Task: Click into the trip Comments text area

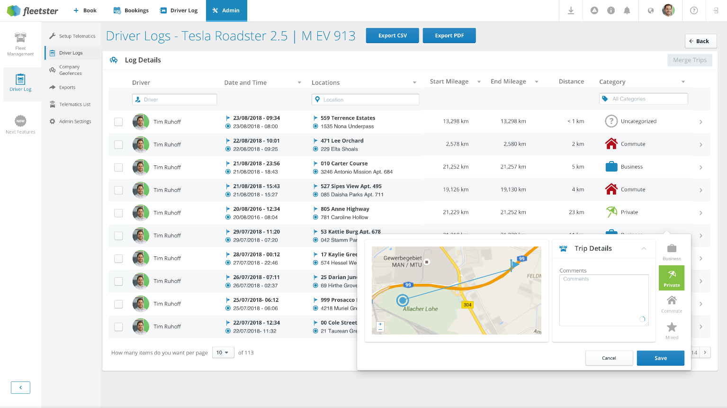Action: click(x=604, y=300)
